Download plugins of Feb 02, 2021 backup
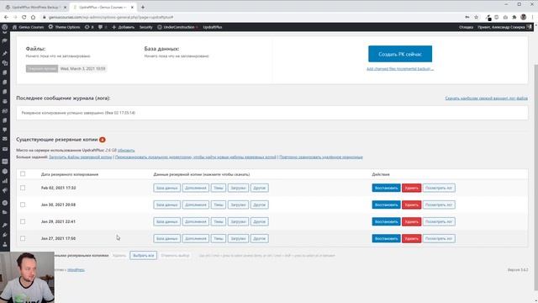The height and width of the screenshot is (303, 538). click(x=196, y=188)
